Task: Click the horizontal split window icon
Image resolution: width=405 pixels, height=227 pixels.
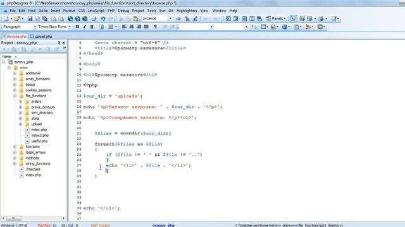Action: pos(244,18)
